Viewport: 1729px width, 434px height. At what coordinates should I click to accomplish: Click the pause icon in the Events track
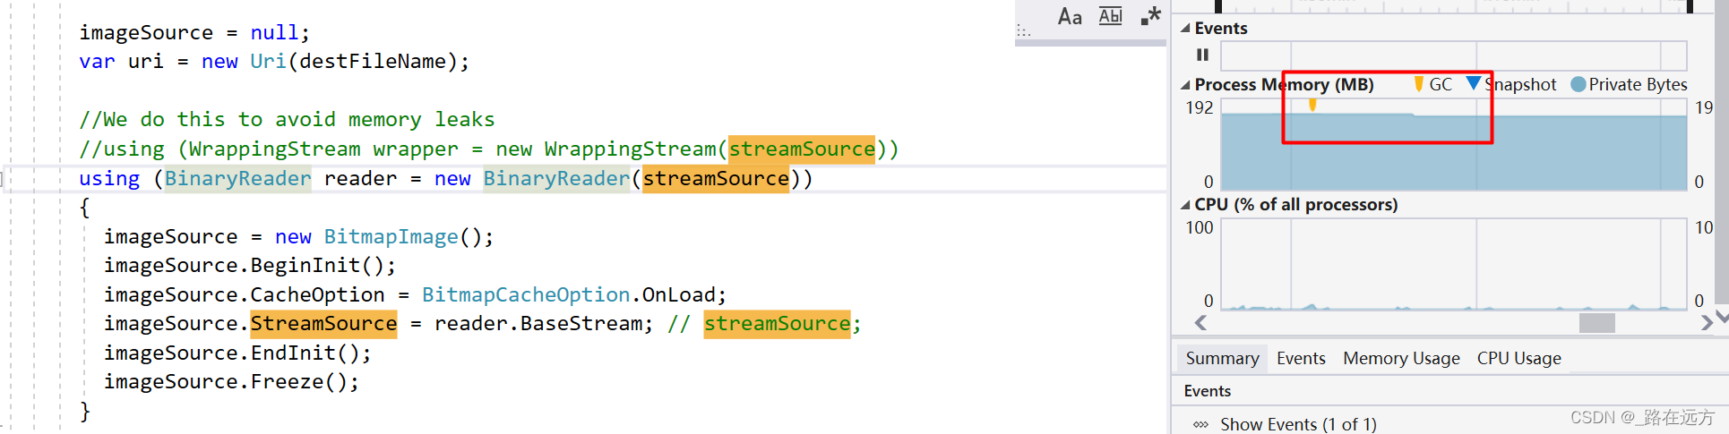coord(1202,55)
